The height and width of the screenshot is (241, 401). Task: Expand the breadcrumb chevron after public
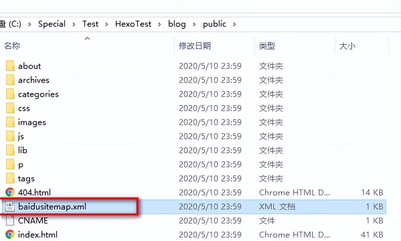point(234,24)
